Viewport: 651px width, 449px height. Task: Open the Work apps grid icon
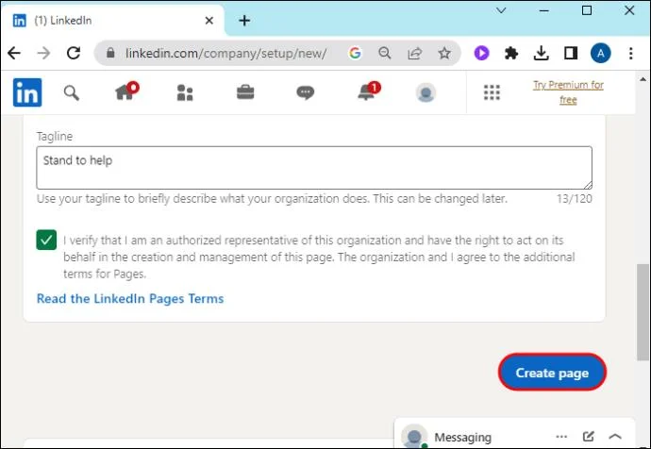(492, 92)
